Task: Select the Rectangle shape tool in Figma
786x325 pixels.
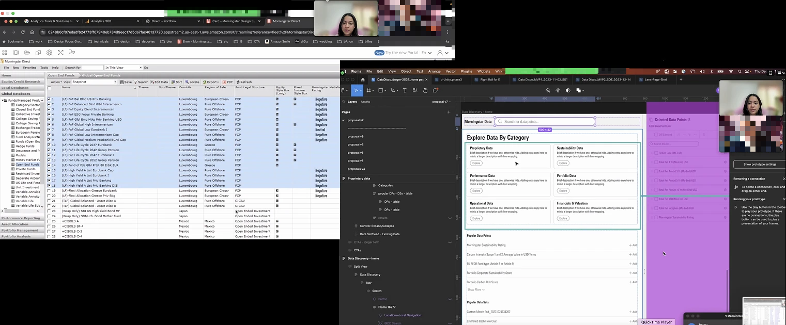Action: pos(381,90)
